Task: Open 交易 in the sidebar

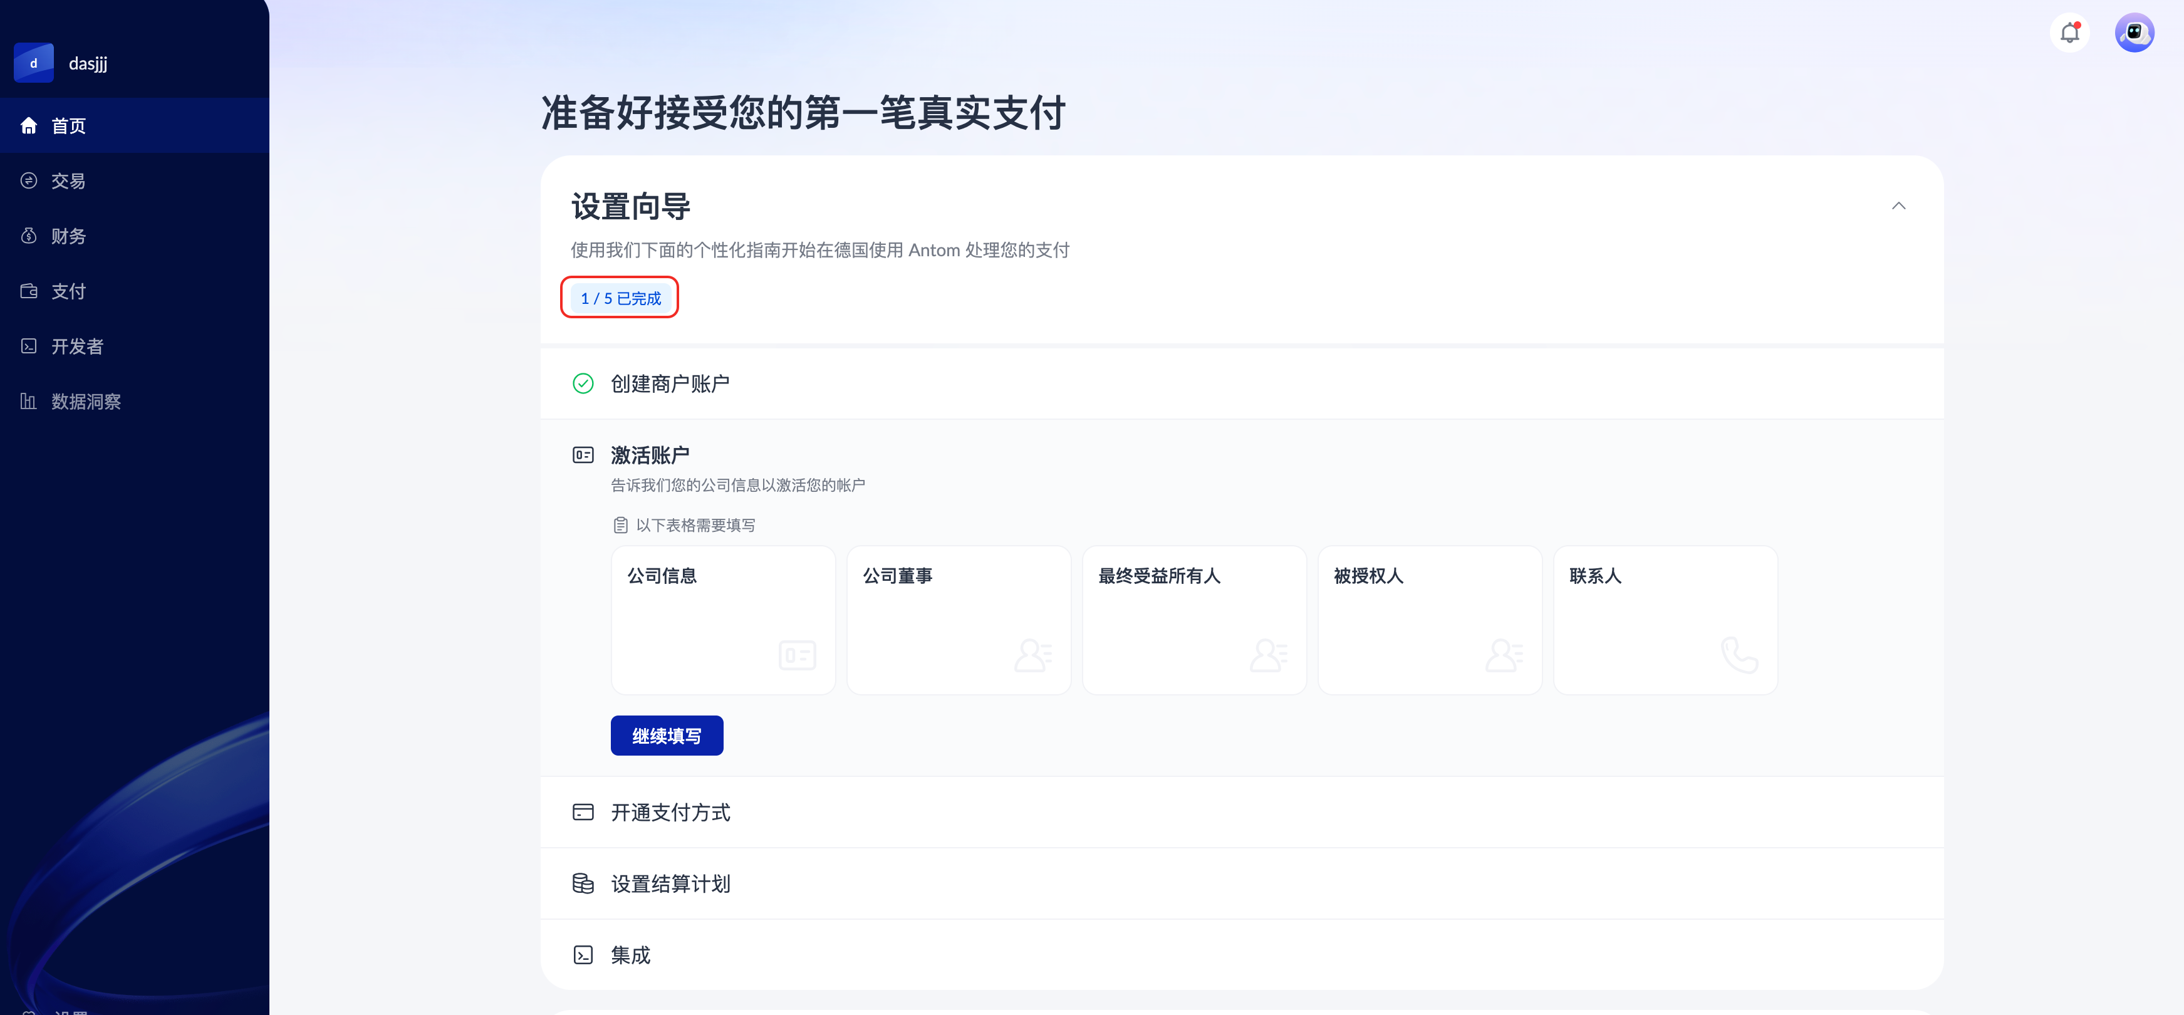Action: (x=68, y=180)
